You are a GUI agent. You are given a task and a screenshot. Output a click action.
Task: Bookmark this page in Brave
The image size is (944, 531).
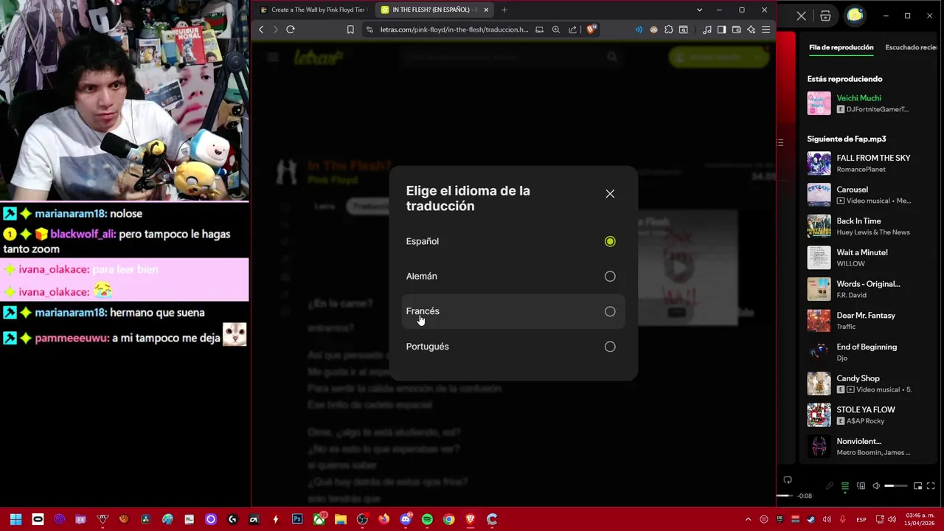[350, 29]
